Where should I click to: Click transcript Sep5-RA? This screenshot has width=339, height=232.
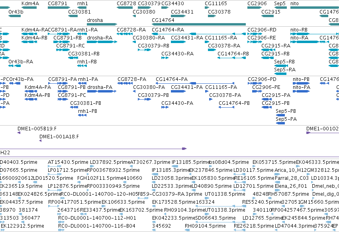point(280,74)
